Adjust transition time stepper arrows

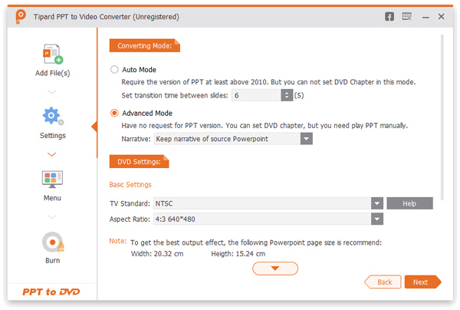287,95
